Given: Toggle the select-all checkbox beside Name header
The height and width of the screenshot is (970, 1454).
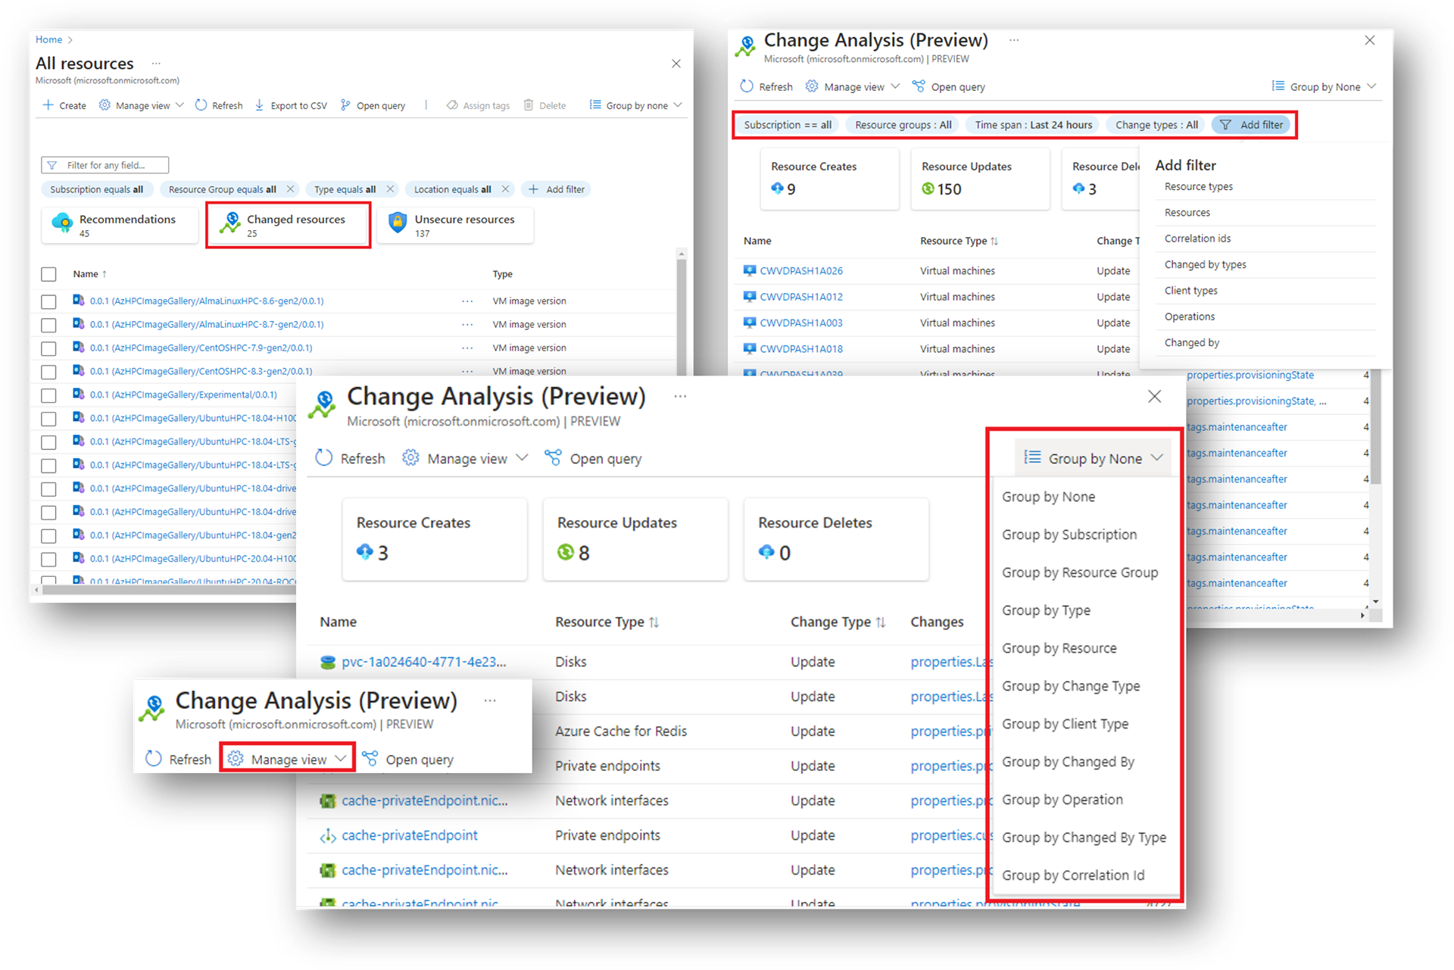Looking at the screenshot, I should pyautogui.click(x=48, y=274).
